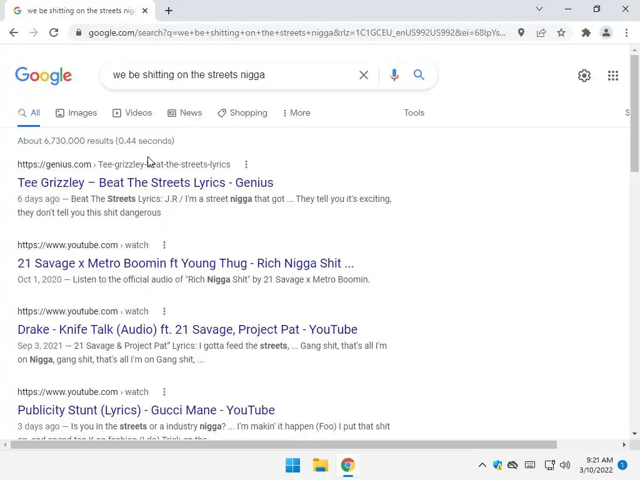Share this page using the share icon

[541, 32]
